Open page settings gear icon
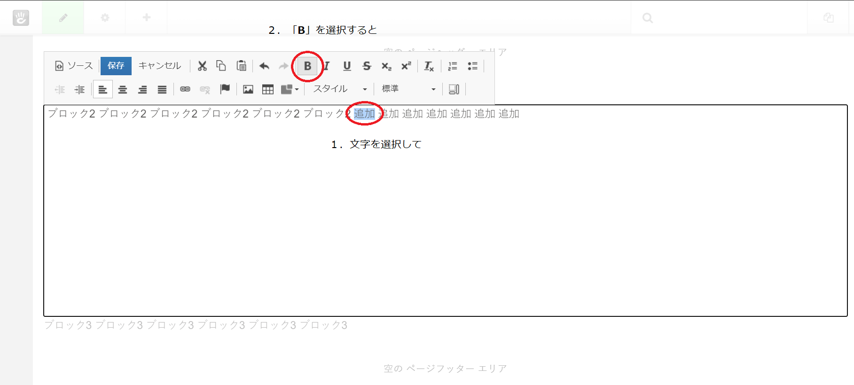This screenshot has width=854, height=385. [105, 17]
